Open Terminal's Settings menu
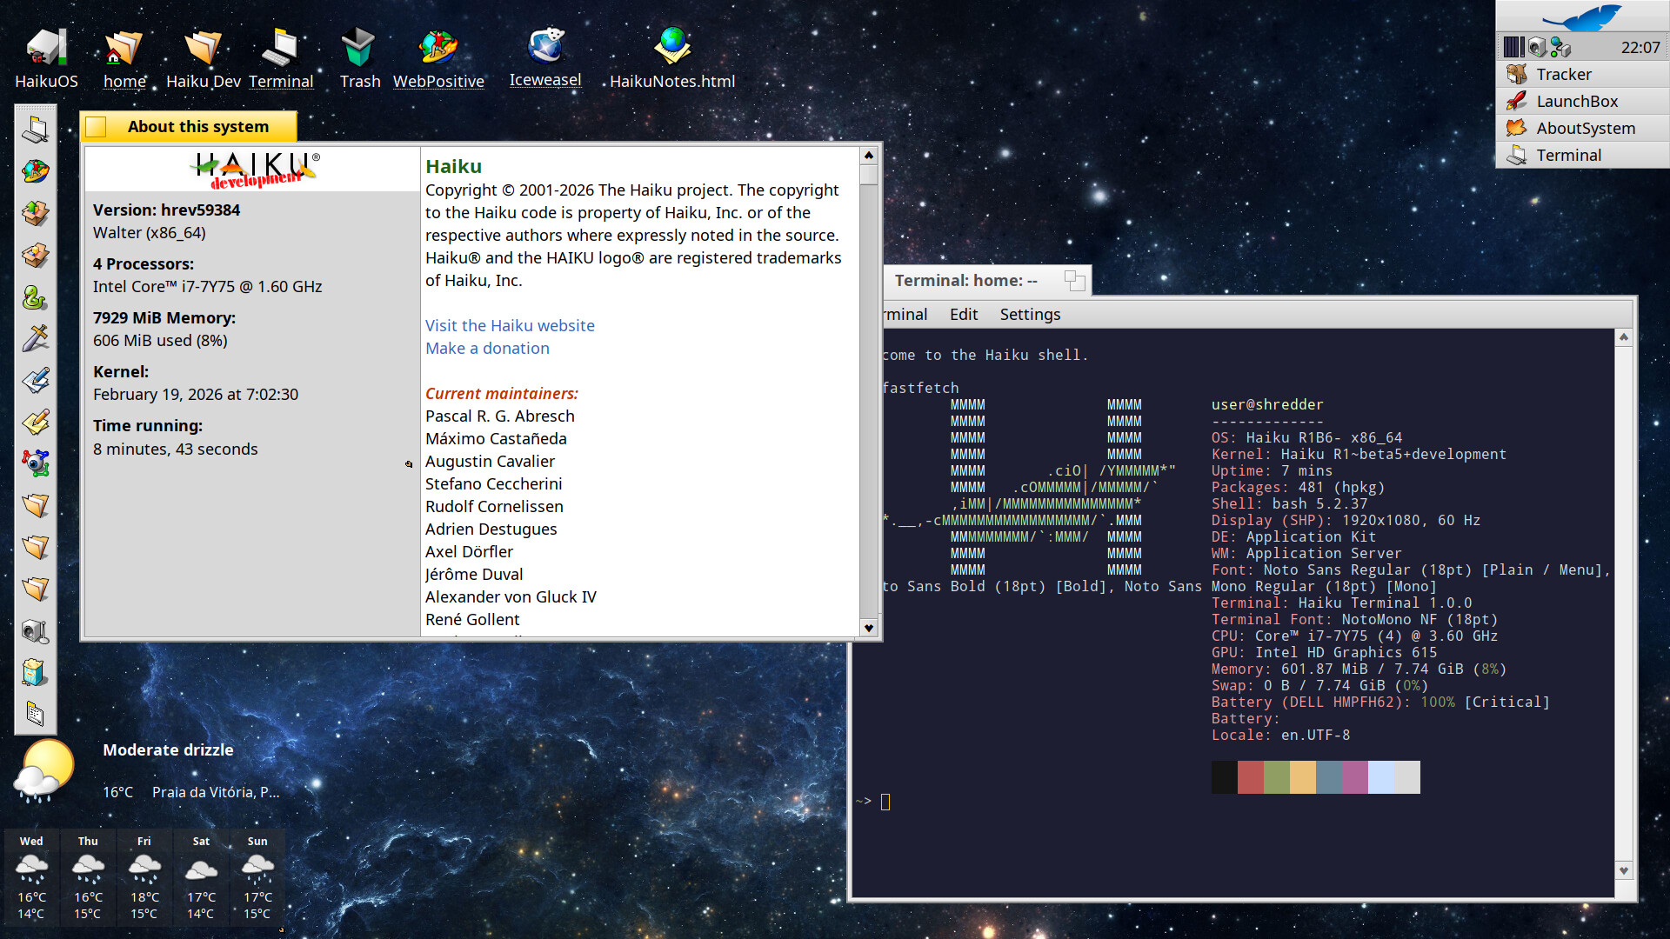1670x939 pixels. click(x=1030, y=315)
